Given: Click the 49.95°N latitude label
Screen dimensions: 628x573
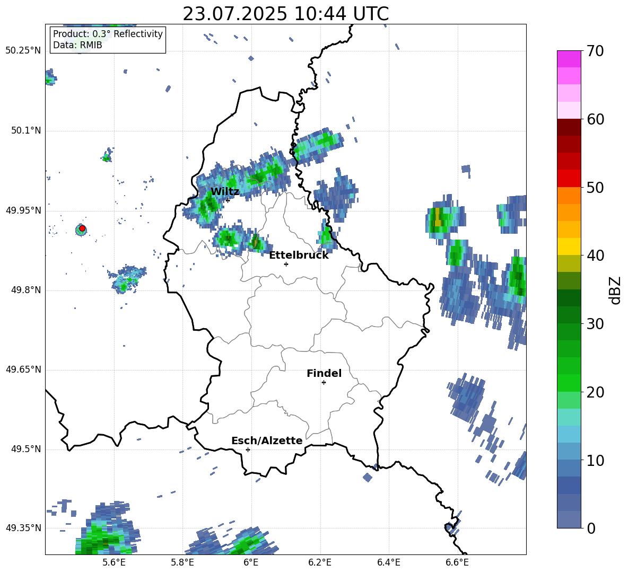Looking at the screenshot, I should pyautogui.click(x=23, y=210).
